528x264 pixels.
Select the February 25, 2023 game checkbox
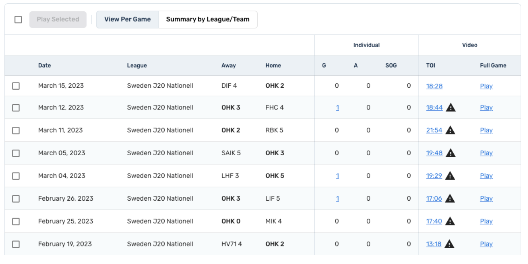[16, 221]
